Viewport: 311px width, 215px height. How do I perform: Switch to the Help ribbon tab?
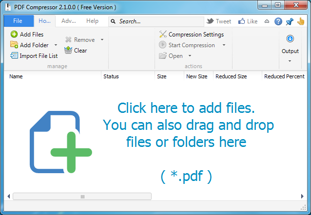pyautogui.click(x=92, y=21)
